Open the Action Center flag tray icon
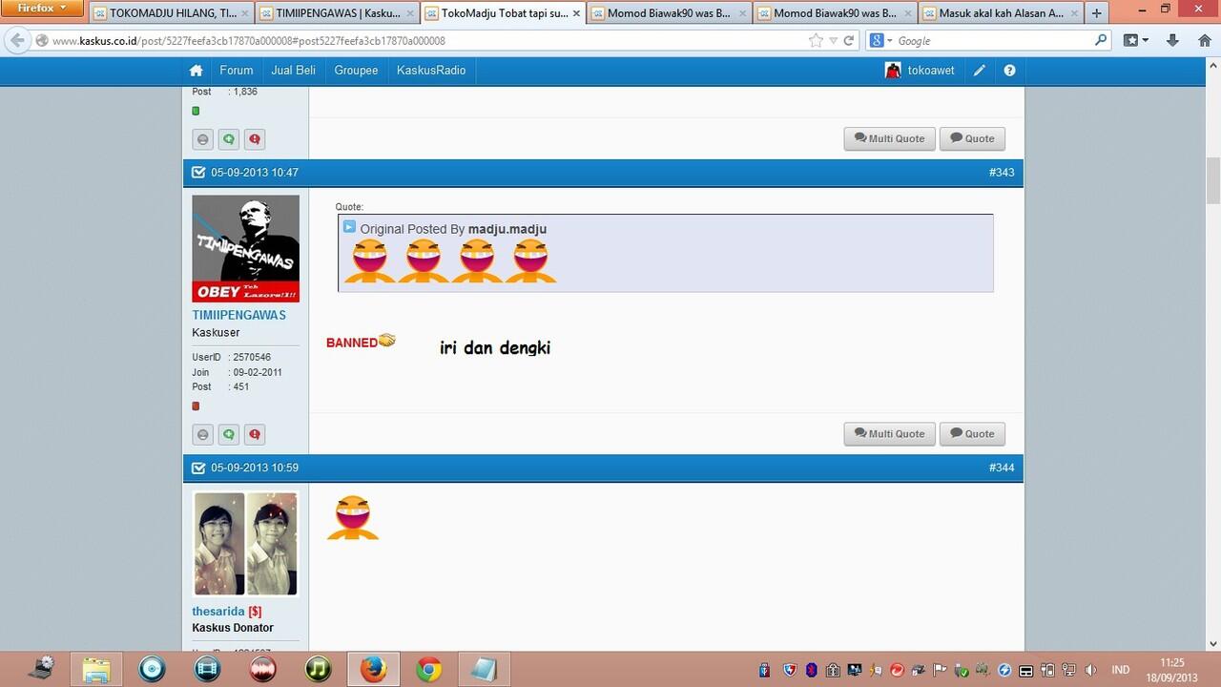This screenshot has height=687, width=1221. (x=940, y=670)
